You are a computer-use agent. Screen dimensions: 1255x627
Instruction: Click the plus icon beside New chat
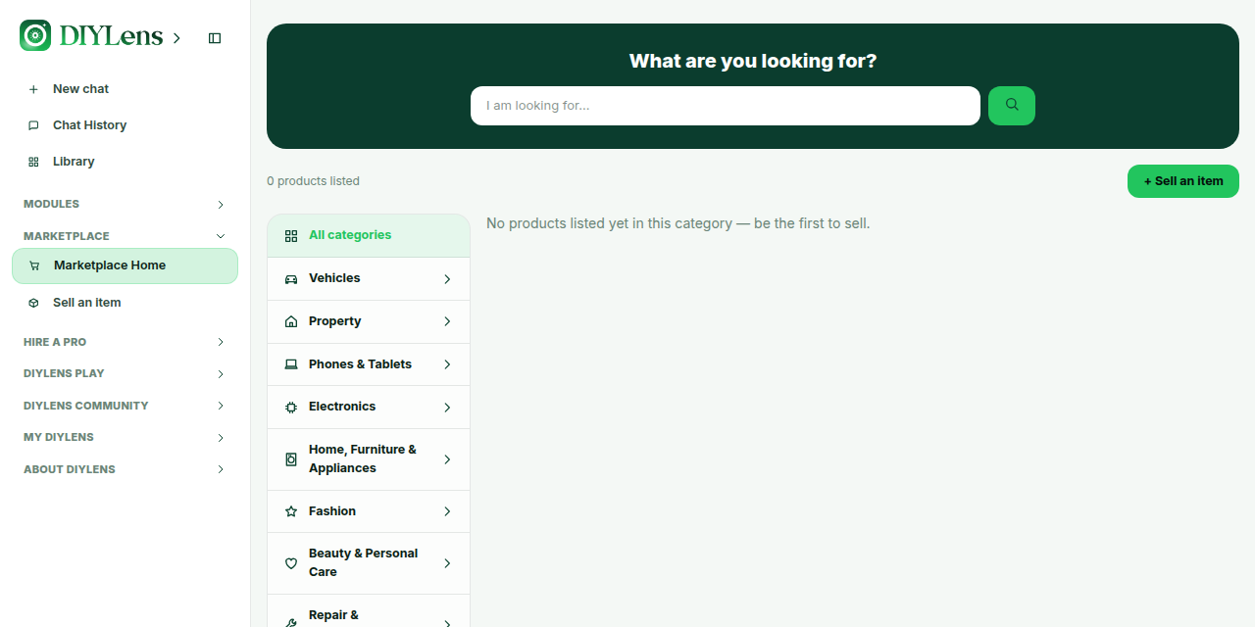coord(33,89)
